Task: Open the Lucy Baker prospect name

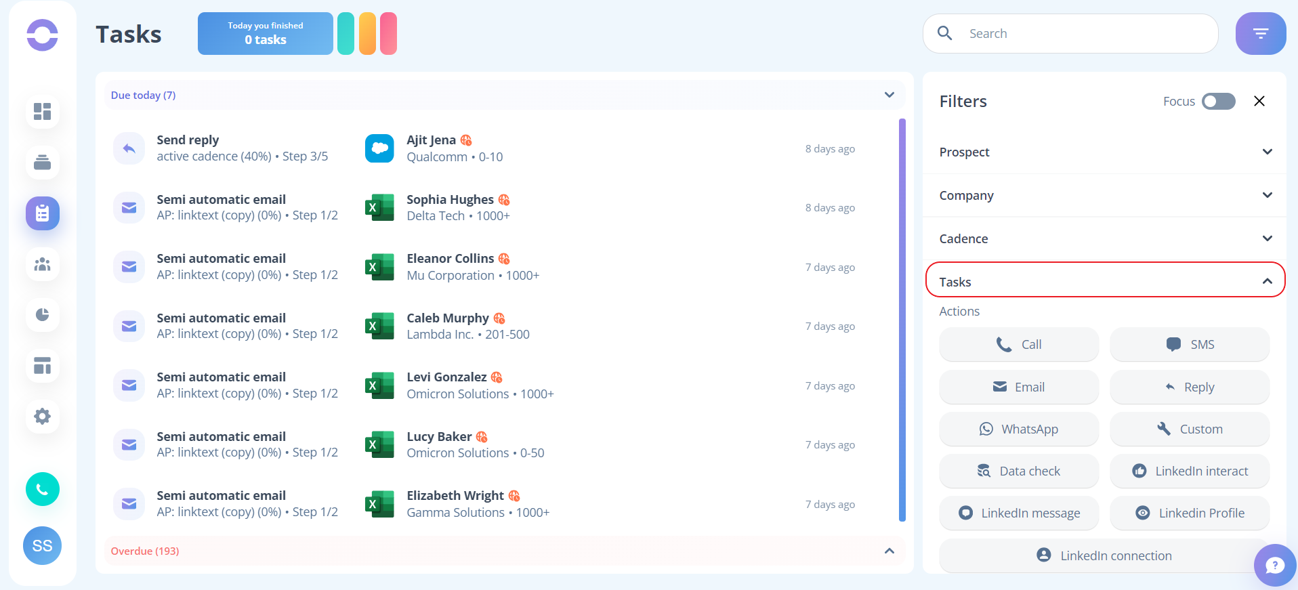Action: (439, 437)
